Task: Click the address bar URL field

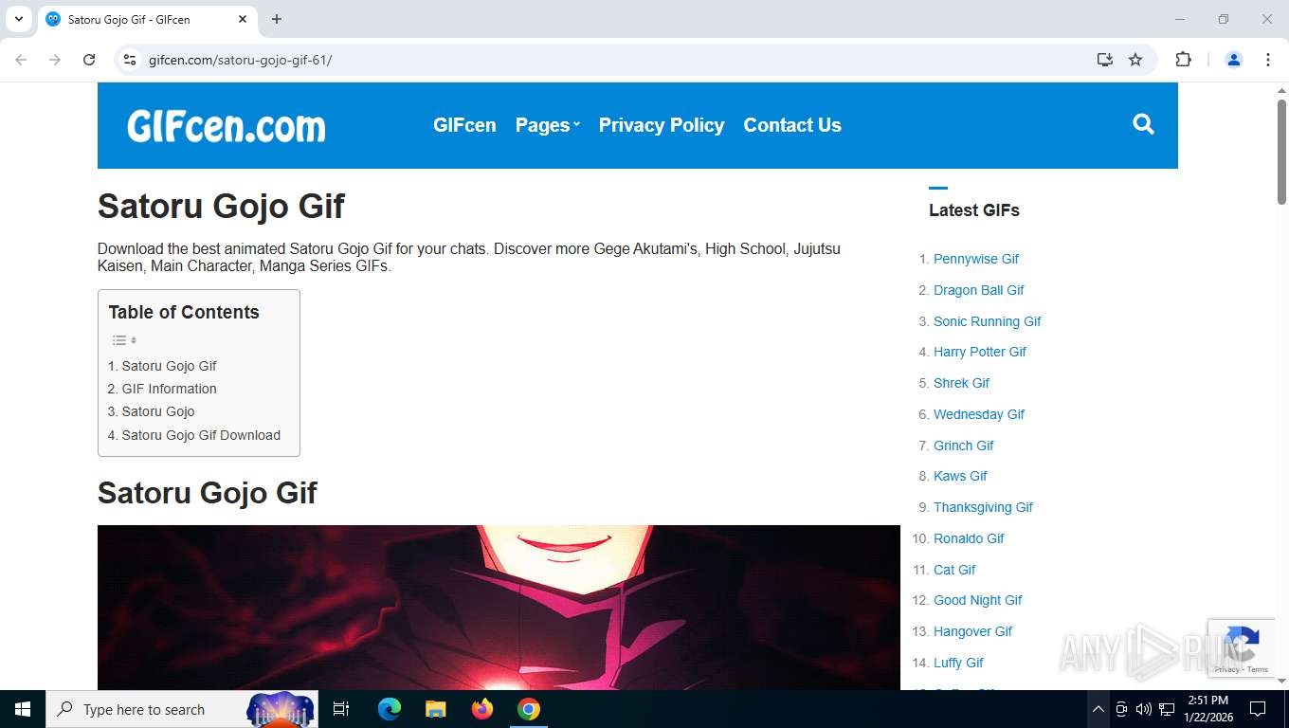Action: tap(607, 60)
